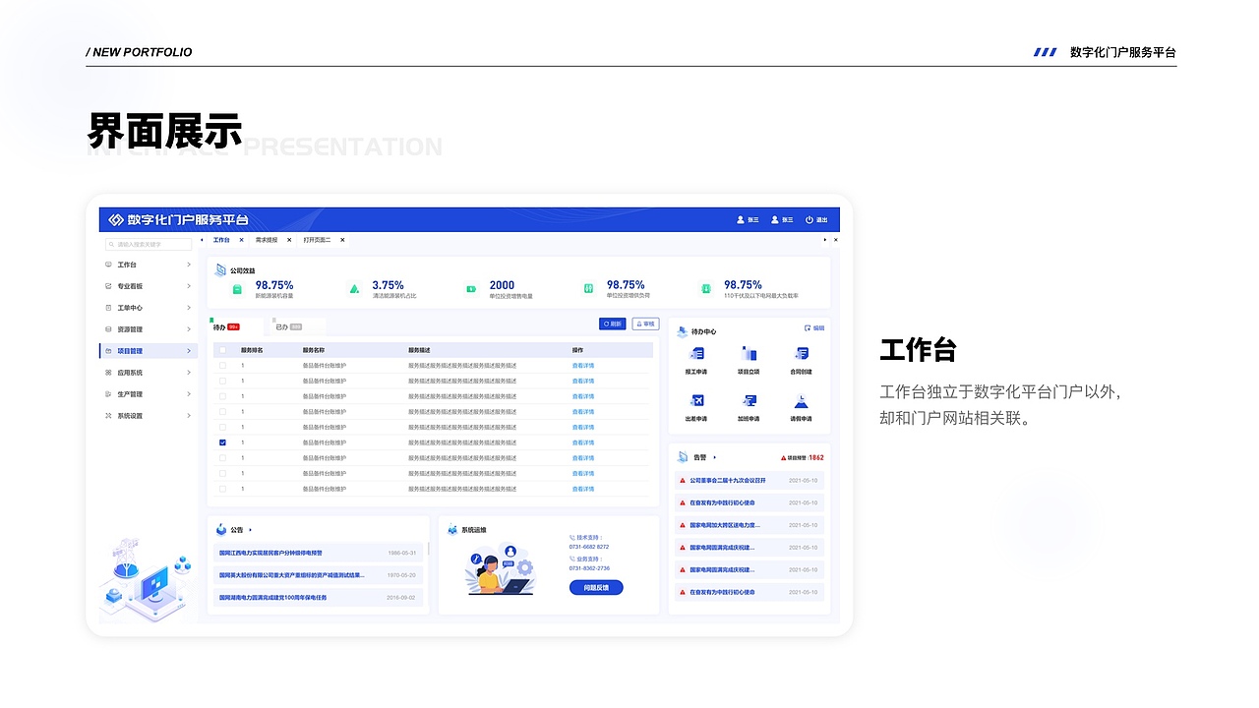1259x708 pixels.
Task: Check the first table row checkbox
Action: [x=222, y=366]
